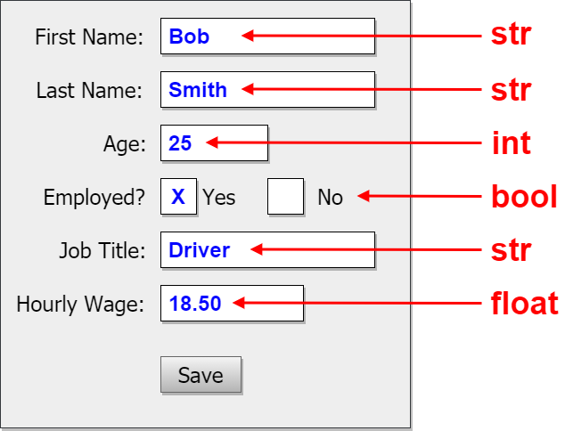Click the First Name label
565x431 pixels.
[x=89, y=37]
